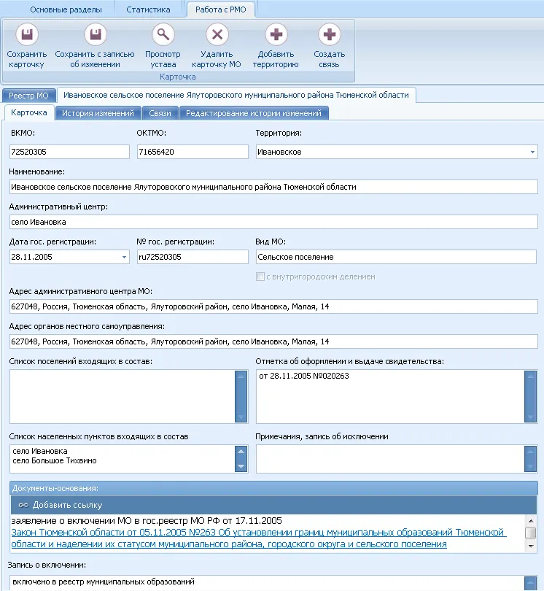Open the Закон Тюменской области №263 link
Screen dimensions: 544x591
click(x=258, y=538)
